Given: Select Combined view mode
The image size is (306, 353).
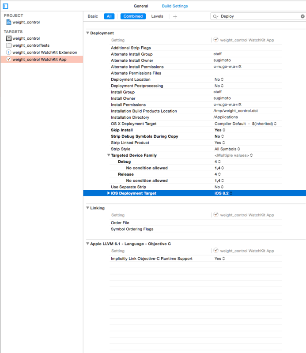Looking at the screenshot, I should [x=133, y=16].
